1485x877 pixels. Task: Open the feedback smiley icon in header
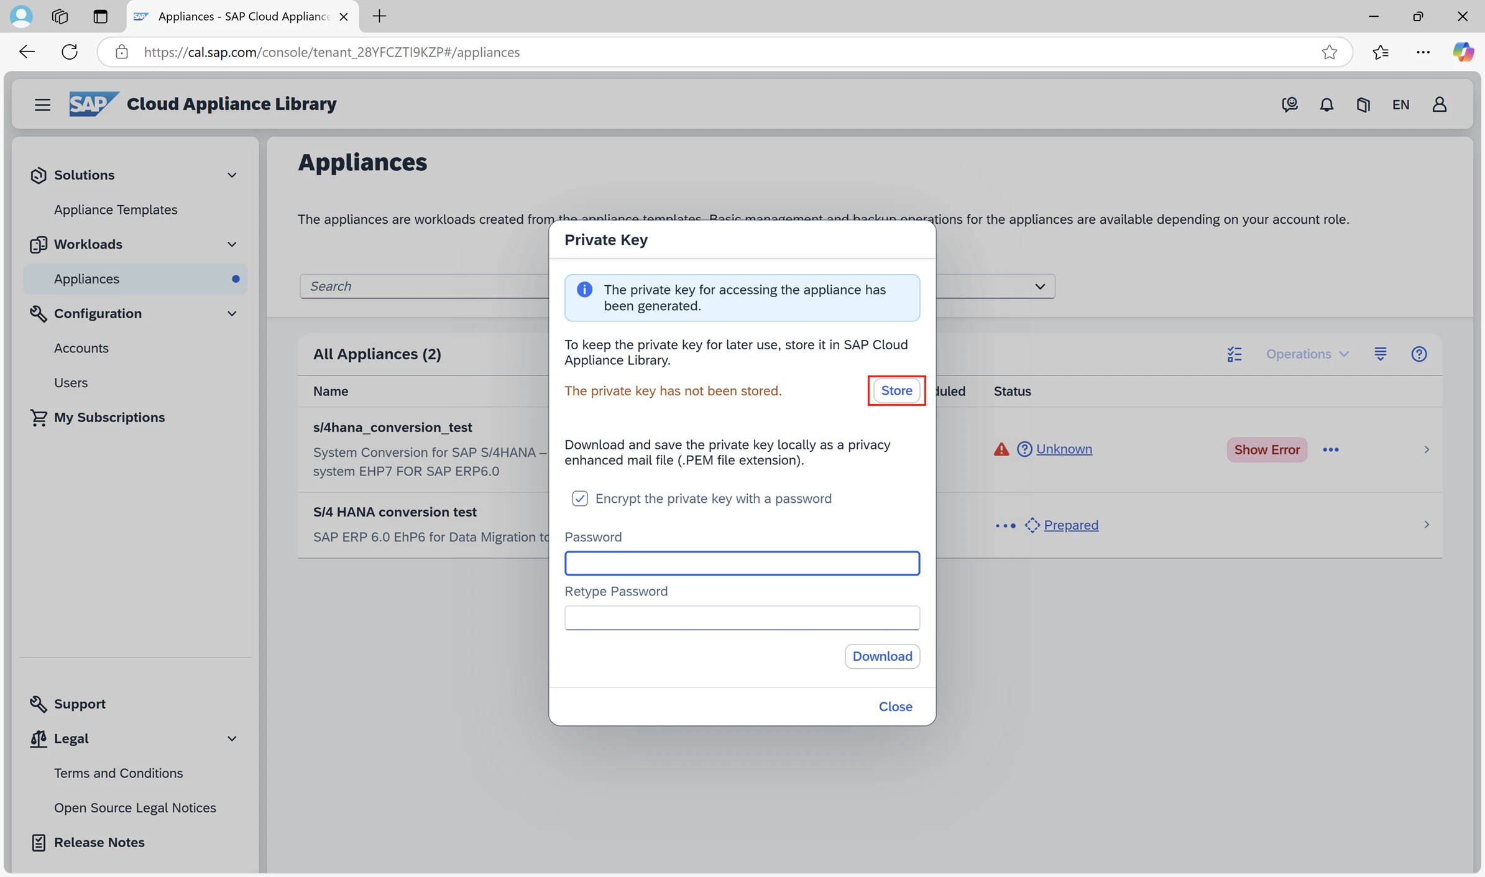coord(1290,104)
